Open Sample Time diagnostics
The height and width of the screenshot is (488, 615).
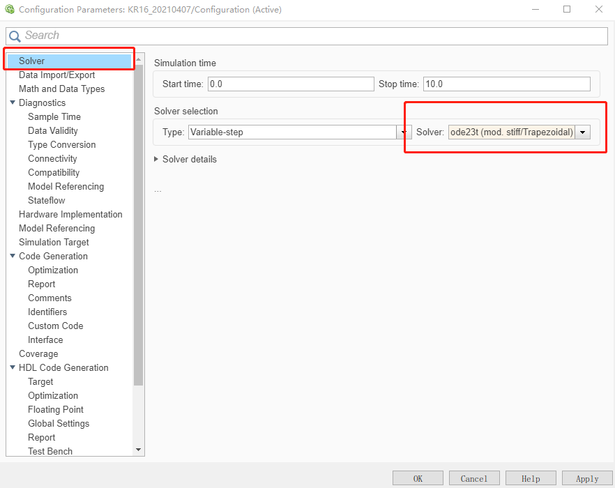(54, 117)
